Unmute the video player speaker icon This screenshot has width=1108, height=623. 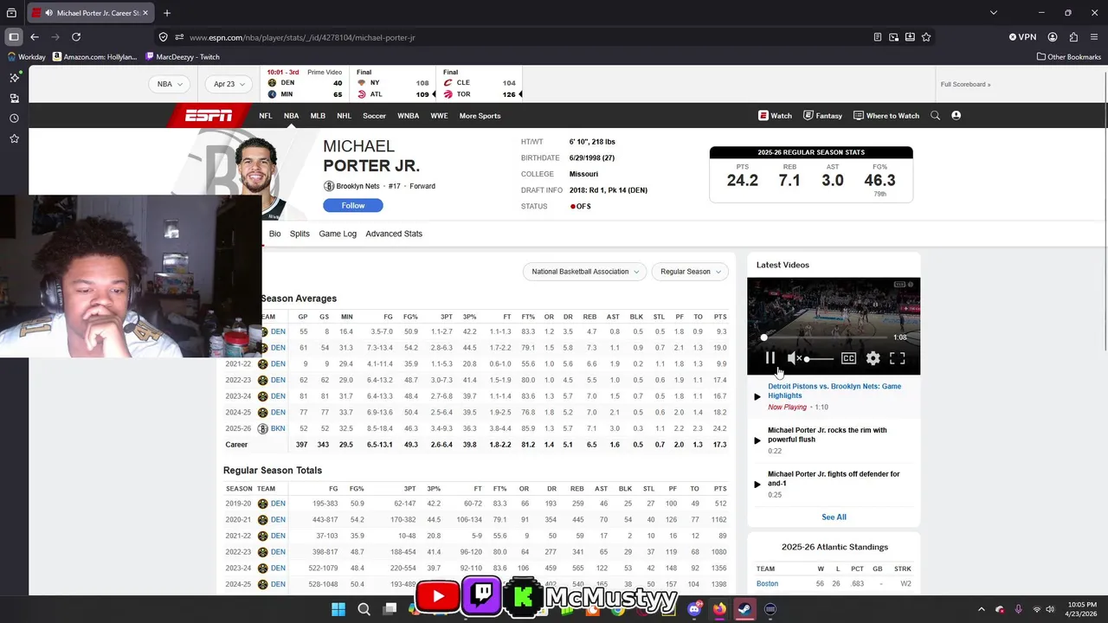(x=794, y=358)
